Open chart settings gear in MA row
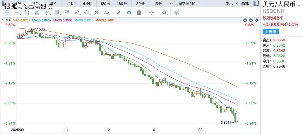 click(x=257, y=20)
